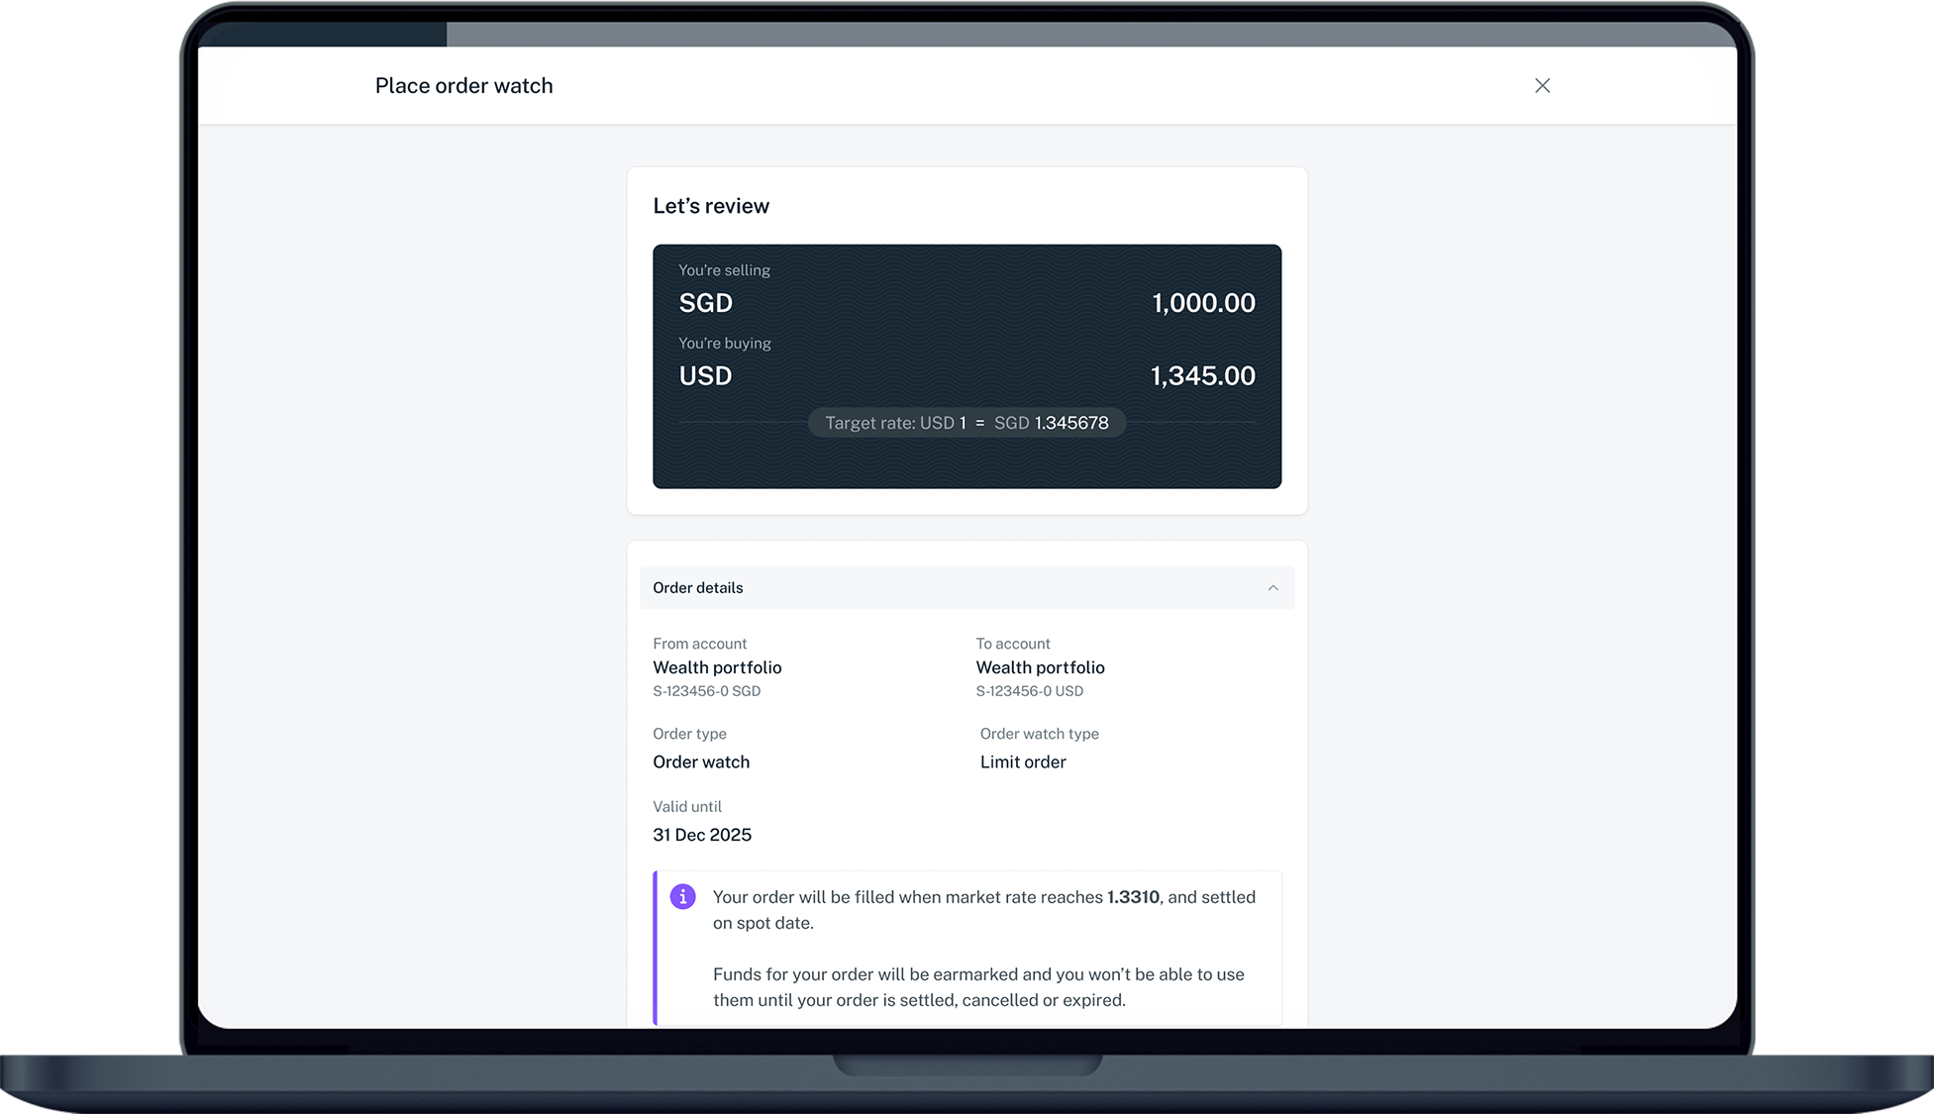This screenshot has width=1934, height=1114.
Task: Click the dark progress bar segment at top
Action: (323, 34)
